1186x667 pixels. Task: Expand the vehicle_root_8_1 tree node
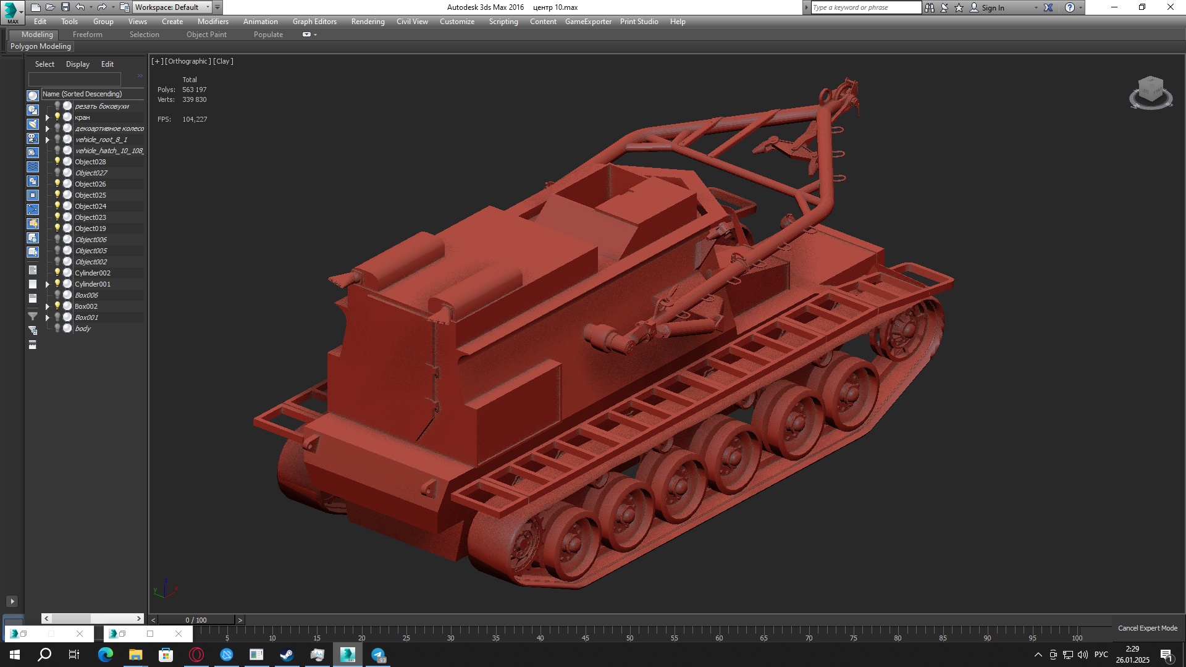(48, 140)
